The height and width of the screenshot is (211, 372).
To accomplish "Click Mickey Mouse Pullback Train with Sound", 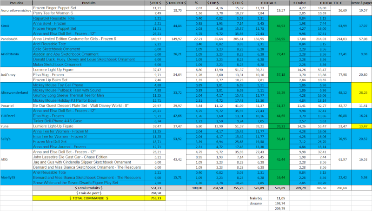I will coord(88,90).
